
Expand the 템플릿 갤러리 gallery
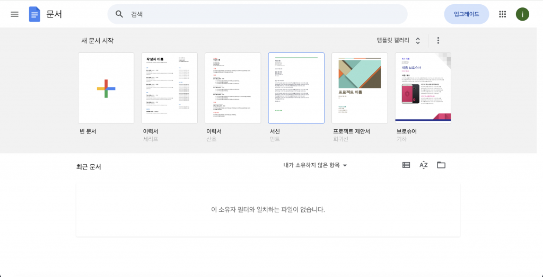tap(399, 40)
